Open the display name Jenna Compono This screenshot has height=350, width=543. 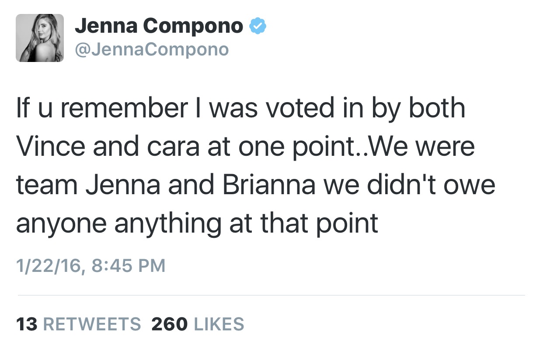(x=159, y=27)
